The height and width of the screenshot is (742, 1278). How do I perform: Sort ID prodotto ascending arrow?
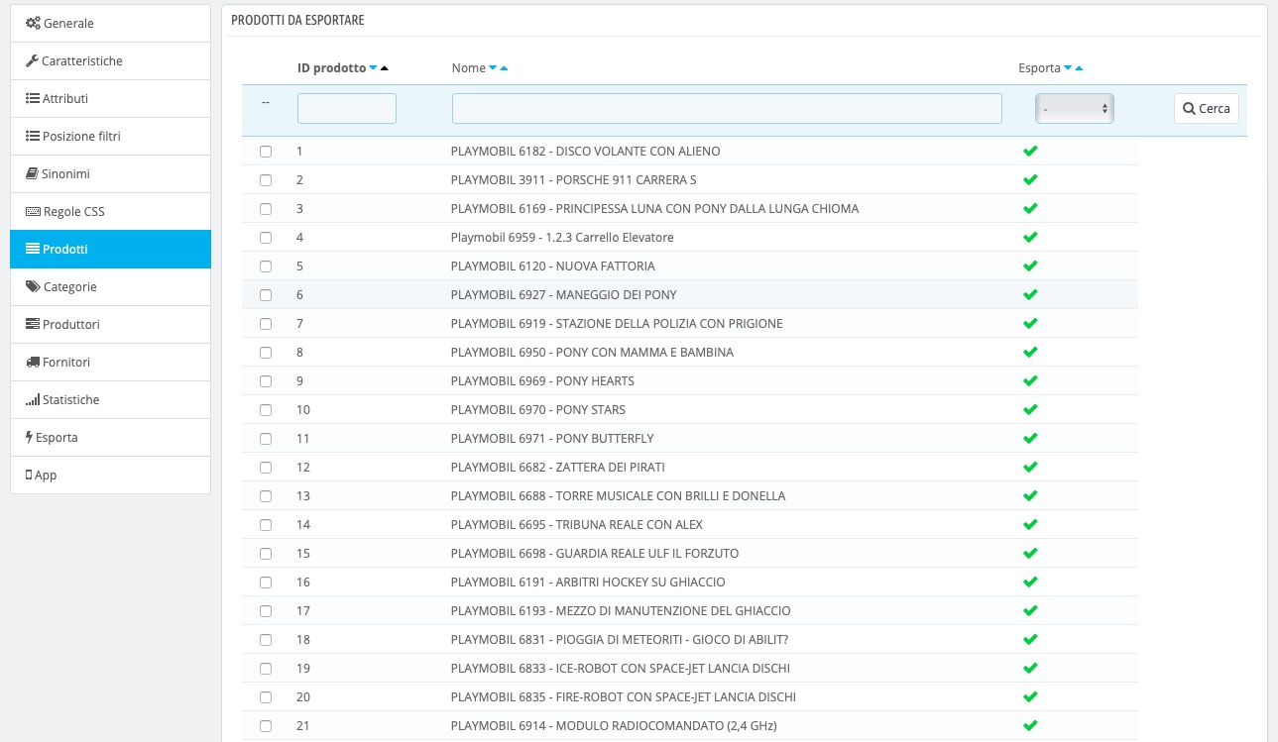[385, 68]
